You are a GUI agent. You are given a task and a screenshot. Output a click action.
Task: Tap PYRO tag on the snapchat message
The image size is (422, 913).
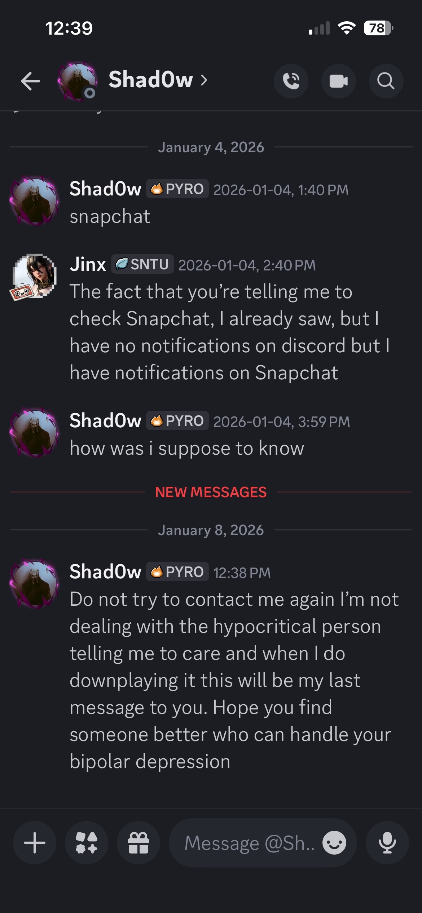click(x=177, y=189)
